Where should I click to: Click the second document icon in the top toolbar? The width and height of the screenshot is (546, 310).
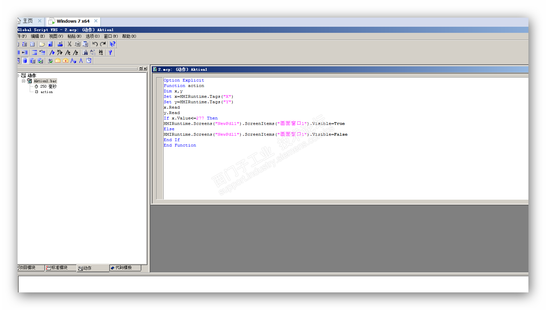[x=24, y=44]
